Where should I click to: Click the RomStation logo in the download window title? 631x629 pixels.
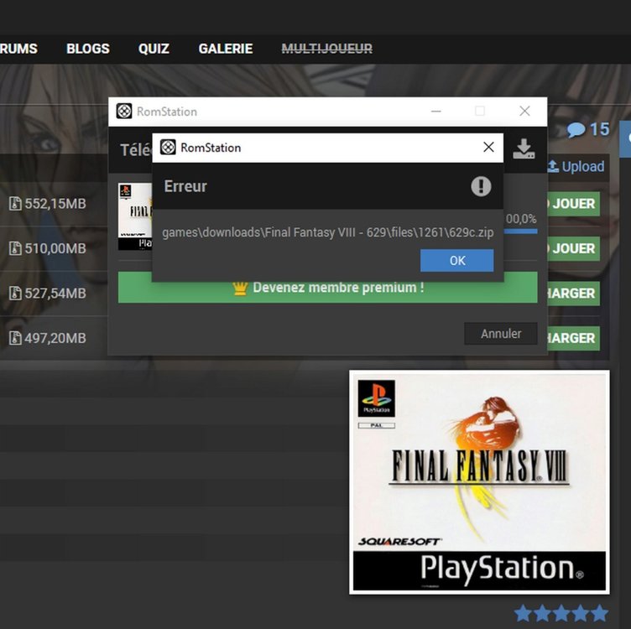pyautogui.click(x=124, y=111)
